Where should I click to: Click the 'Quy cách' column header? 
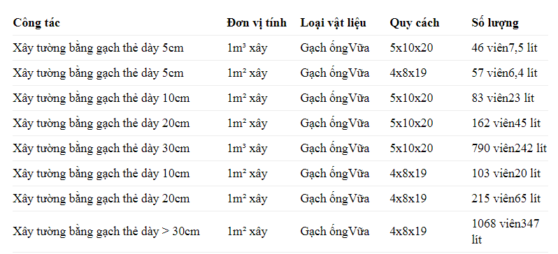tap(415, 23)
